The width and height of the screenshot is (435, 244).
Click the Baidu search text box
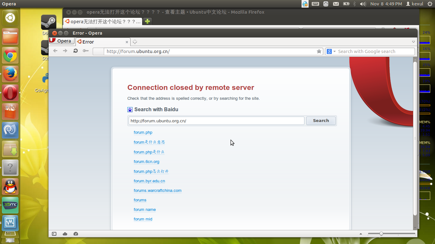[x=217, y=121]
